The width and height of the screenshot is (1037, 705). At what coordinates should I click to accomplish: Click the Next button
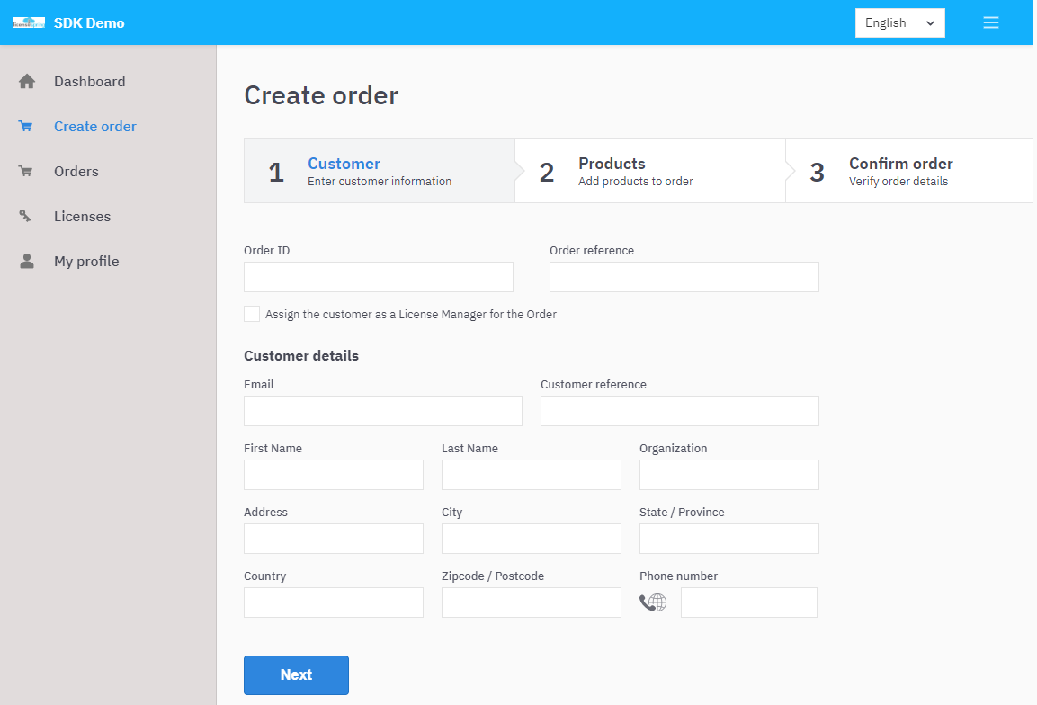point(296,675)
